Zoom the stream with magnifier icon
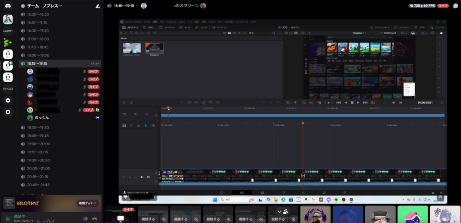The height and width of the screenshot is (223, 461). coord(441,197)
